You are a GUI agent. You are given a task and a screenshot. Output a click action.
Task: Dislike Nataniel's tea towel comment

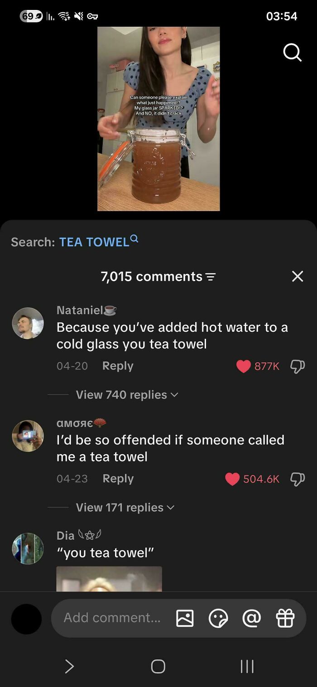click(298, 366)
